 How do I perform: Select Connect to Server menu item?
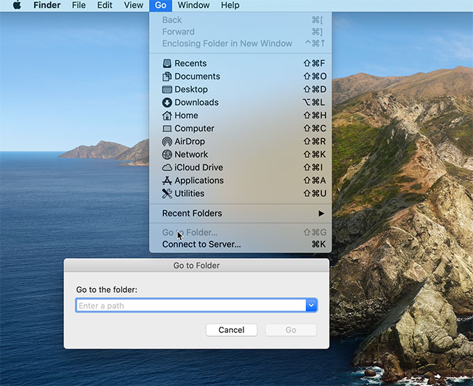coord(201,244)
